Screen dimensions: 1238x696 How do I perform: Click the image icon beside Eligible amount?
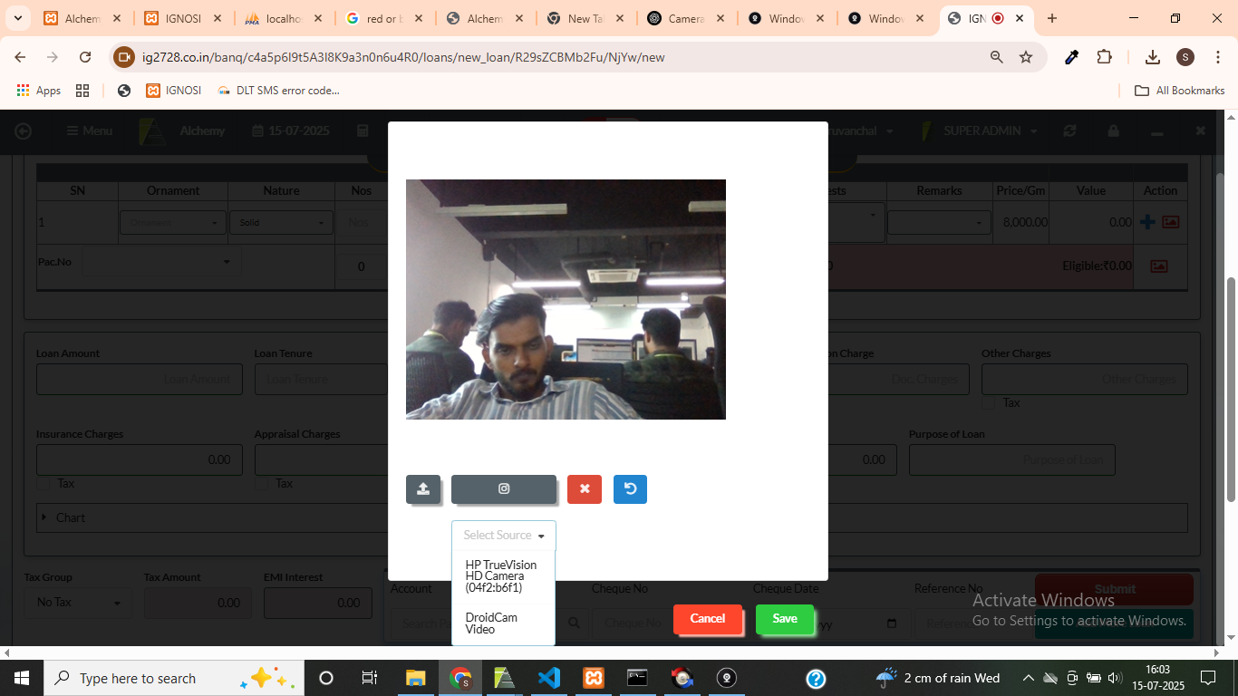click(1158, 266)
